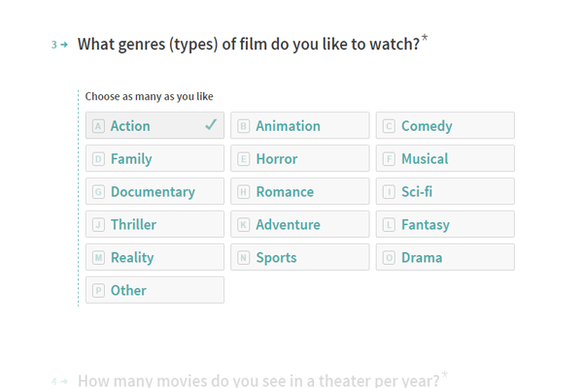Jump to the theater movies per year question
Screen dimensions: 583x388
pyautogui.click(x=258, y=380)
